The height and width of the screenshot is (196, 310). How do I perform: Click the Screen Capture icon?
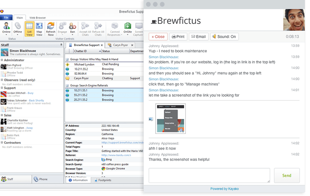pos(139,26)
